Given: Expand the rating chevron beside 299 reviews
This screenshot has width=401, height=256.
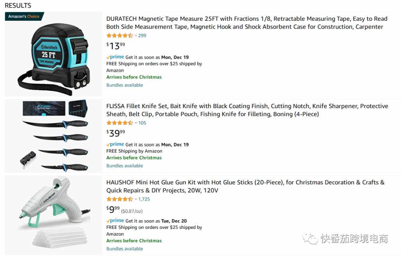Looking at the screenshot, I should (x=136, y=36).
